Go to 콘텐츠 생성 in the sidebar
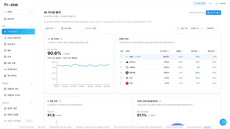The image size is (230, 129). click(12, 109)
